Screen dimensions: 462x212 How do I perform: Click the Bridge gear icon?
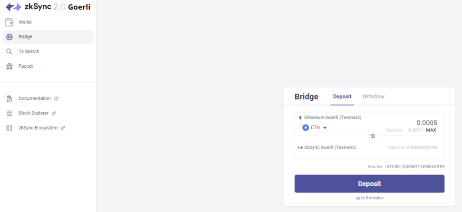(9, 37)
